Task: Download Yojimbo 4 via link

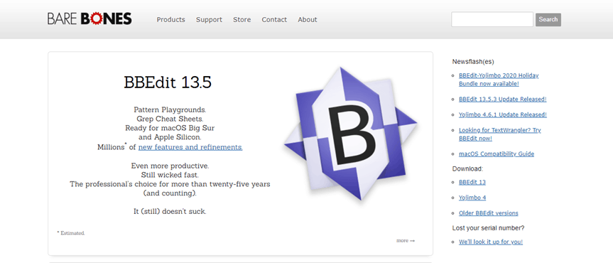Action: pyautogui.click(x=472, y=198)
